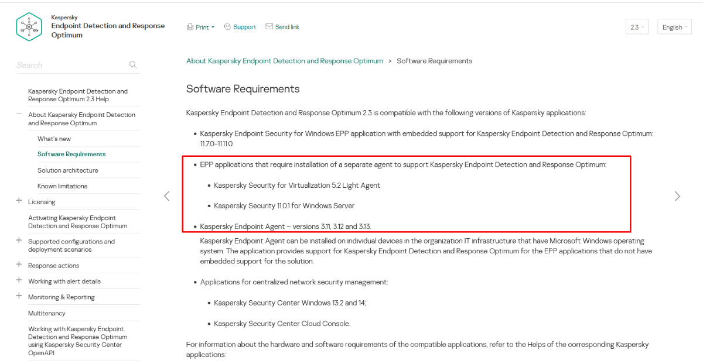Click Software Requirements breadcrumb text
The image size is (703, 364).
[x=434, y=61]
